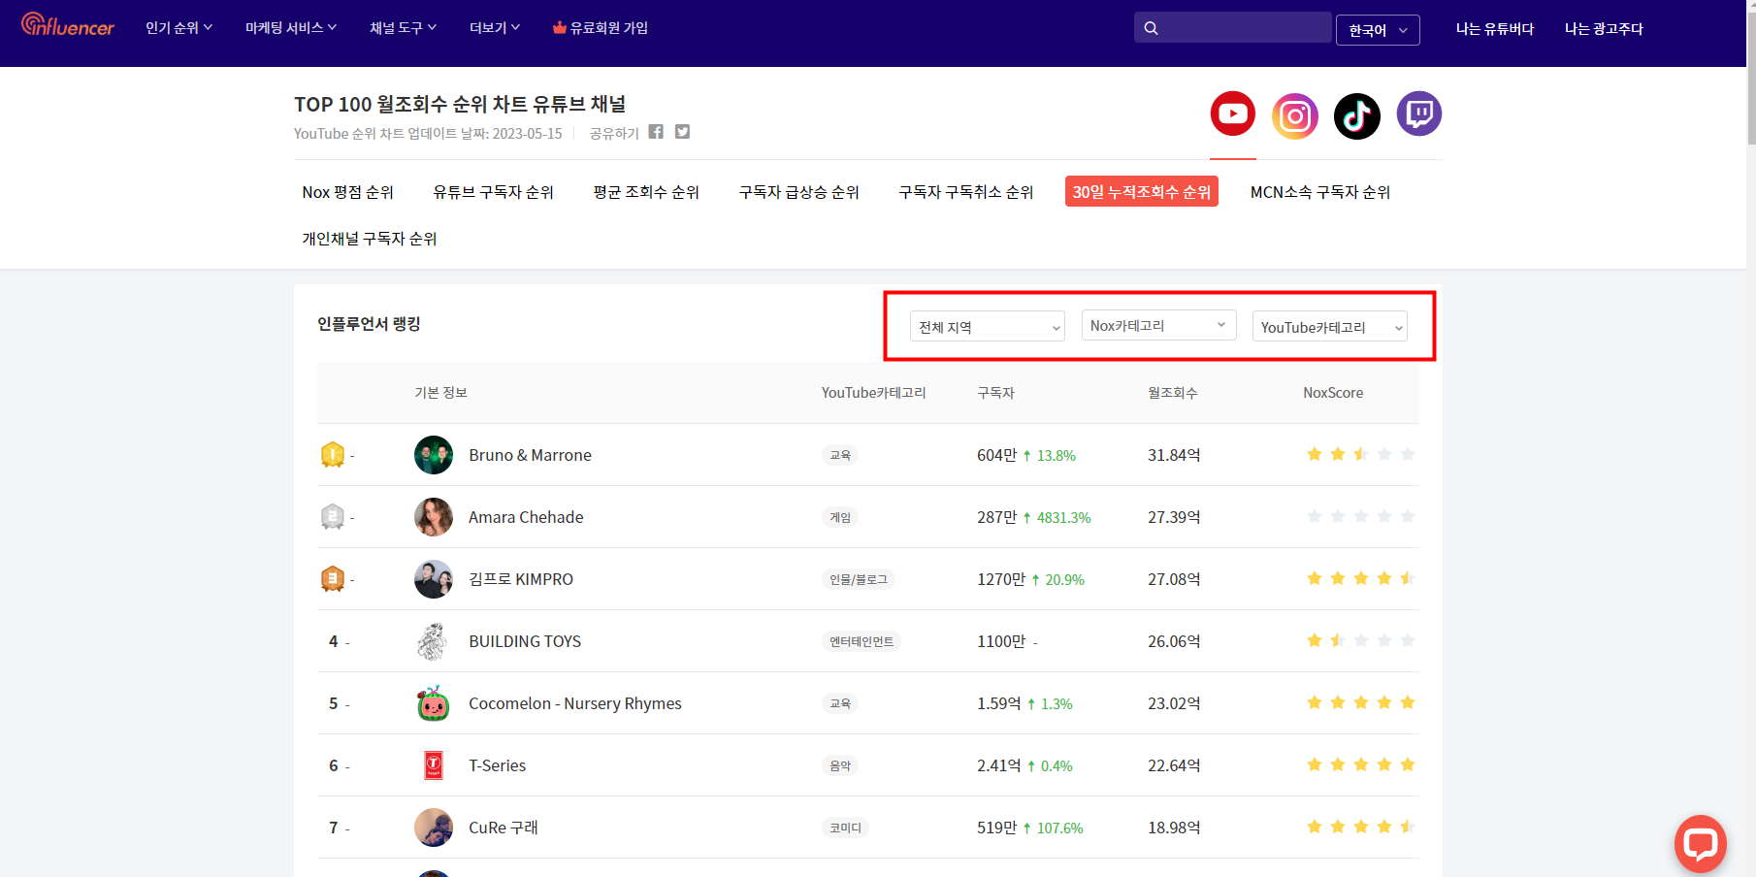This screenshot has height=877, width=1756.
Task: Click the search magnifier icon
Action: [x=1151, y=27]
